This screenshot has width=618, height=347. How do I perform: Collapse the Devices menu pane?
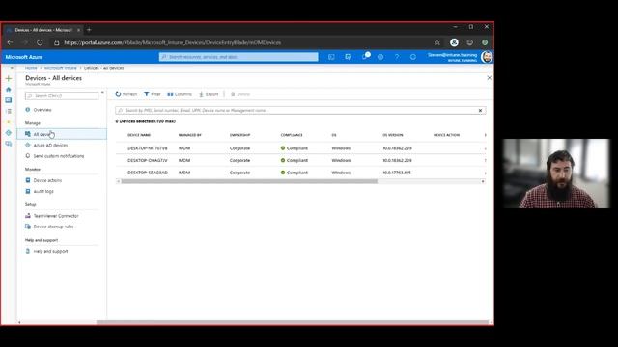tap(102, 93)
